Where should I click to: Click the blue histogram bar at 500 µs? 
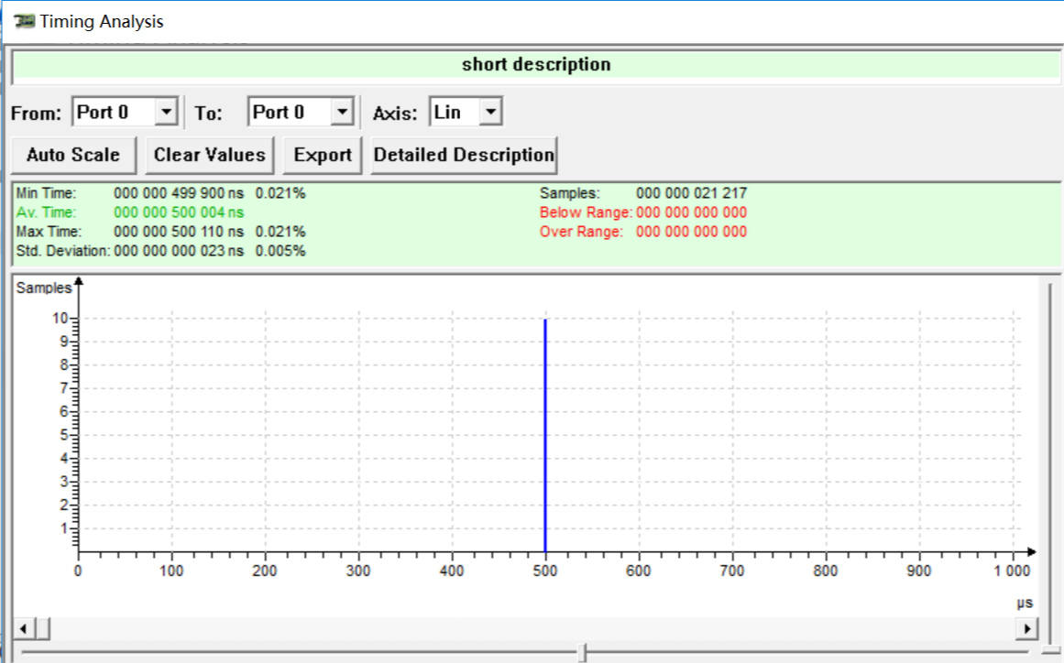coord(545,435)
